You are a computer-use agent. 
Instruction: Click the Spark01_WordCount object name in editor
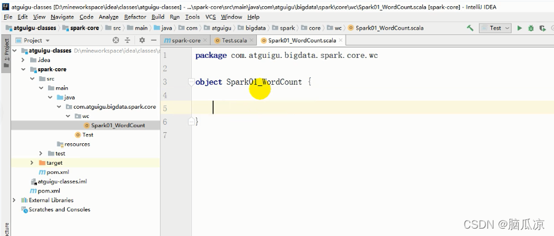pos(264,82)
